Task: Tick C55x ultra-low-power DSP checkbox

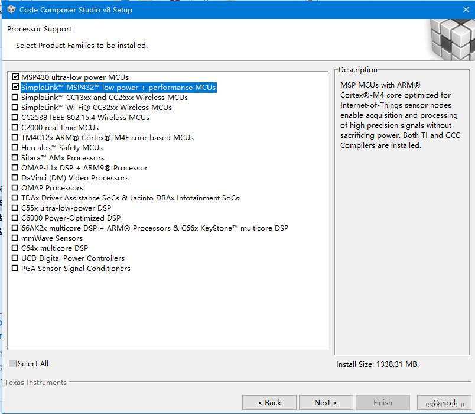Action: click(15, 208)
